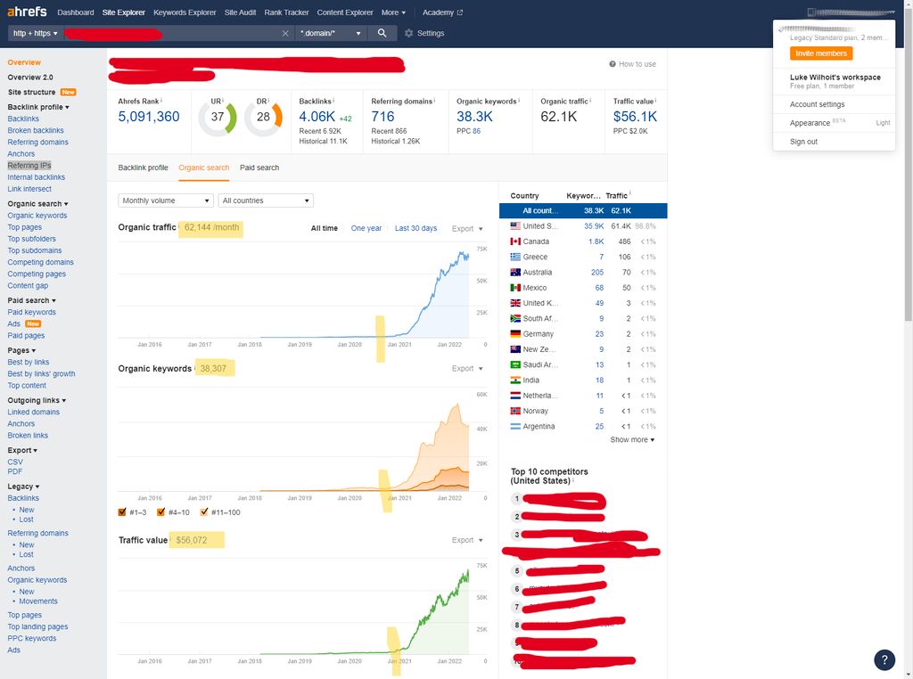Click the DR 28 gauge
The width and height of the screenshot is (913, 679).
[x=263, y=117]
